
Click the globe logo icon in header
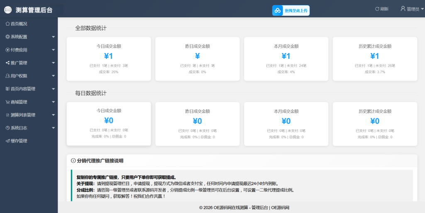pos(8,10)
